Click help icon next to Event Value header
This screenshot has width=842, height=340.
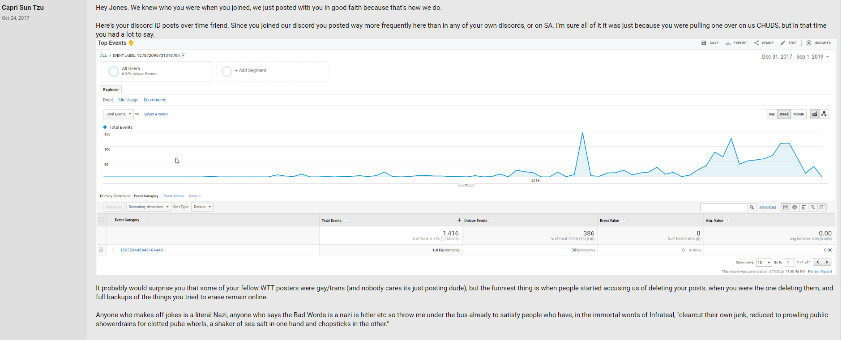pyautogui.click(x=623, y=221)
